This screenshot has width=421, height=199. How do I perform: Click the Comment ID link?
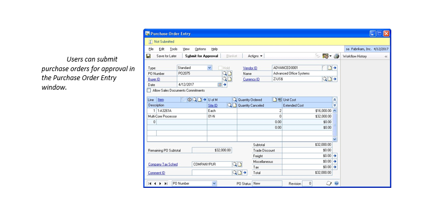(x=157, y=173)
